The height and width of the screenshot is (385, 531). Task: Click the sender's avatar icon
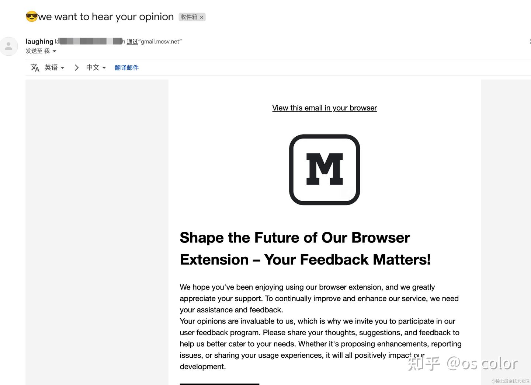(x=8, y=46)
